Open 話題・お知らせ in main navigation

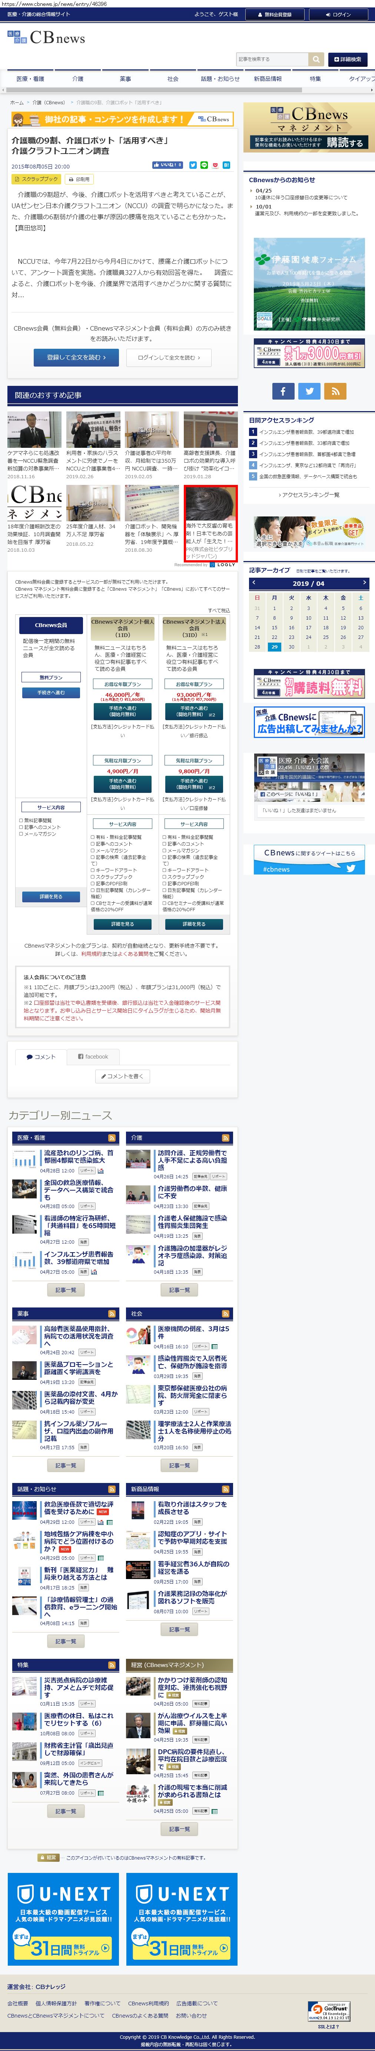(x=220, y=79)
